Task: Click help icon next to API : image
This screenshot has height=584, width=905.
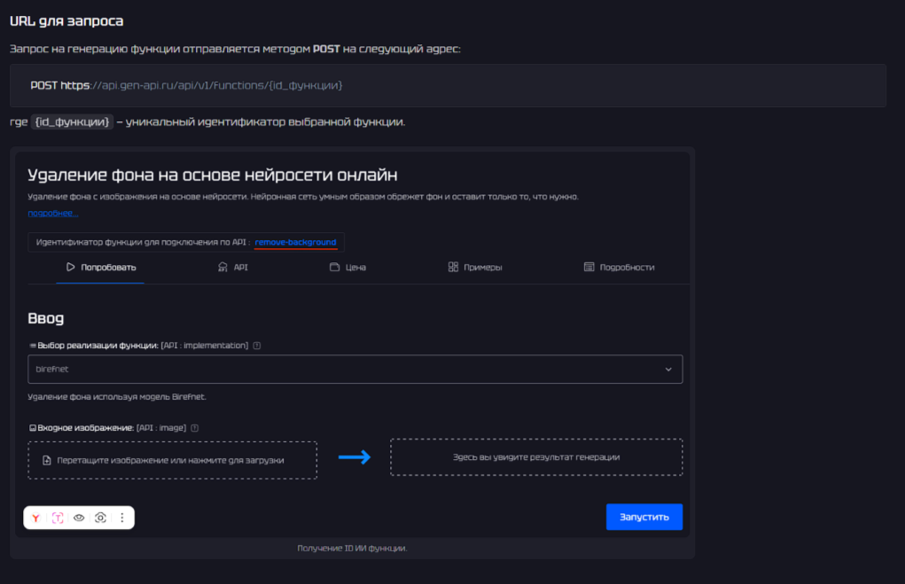Action: (195, 428)
